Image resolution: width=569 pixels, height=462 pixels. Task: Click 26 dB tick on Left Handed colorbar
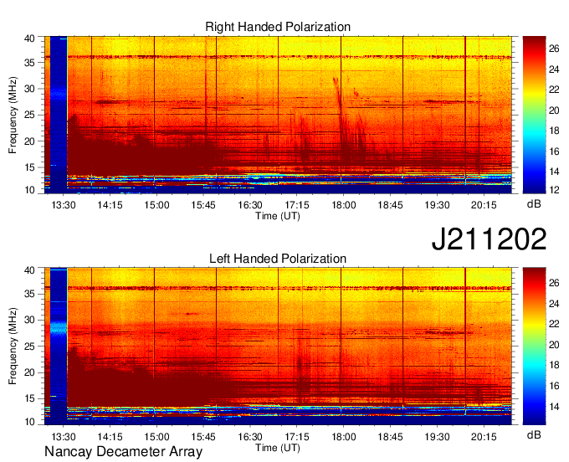[554, 283]
